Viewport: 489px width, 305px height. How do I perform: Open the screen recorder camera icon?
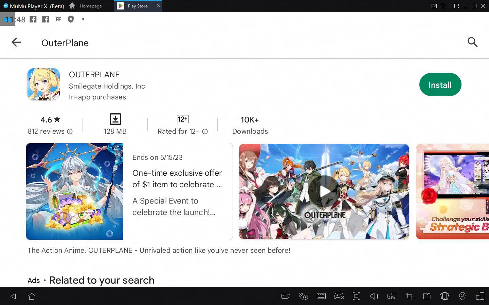coord(286,296)
